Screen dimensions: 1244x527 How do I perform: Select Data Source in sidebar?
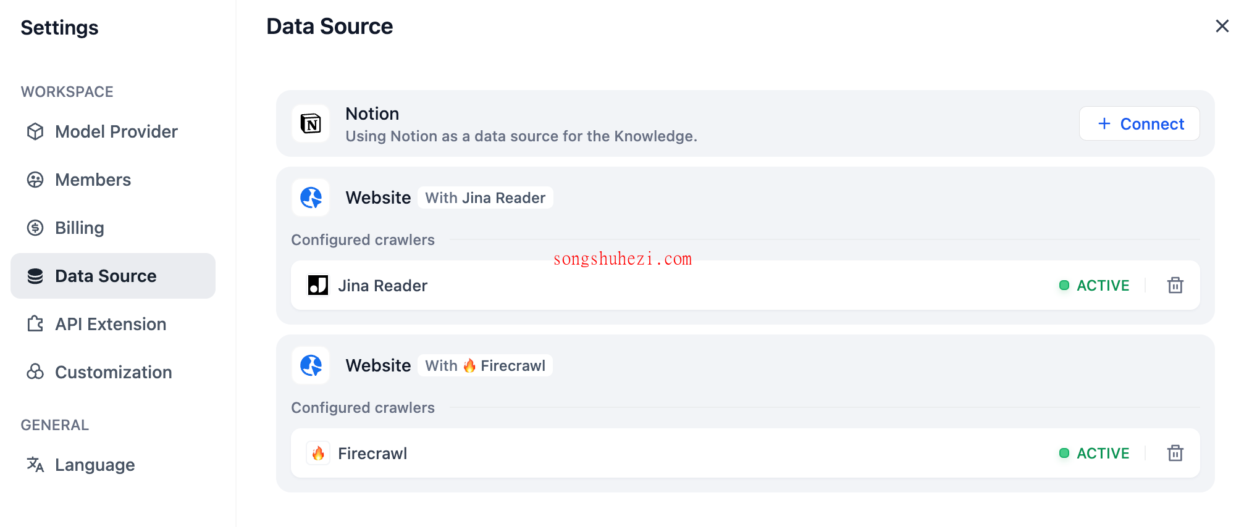pyautogui.click(x=113, y=276)
